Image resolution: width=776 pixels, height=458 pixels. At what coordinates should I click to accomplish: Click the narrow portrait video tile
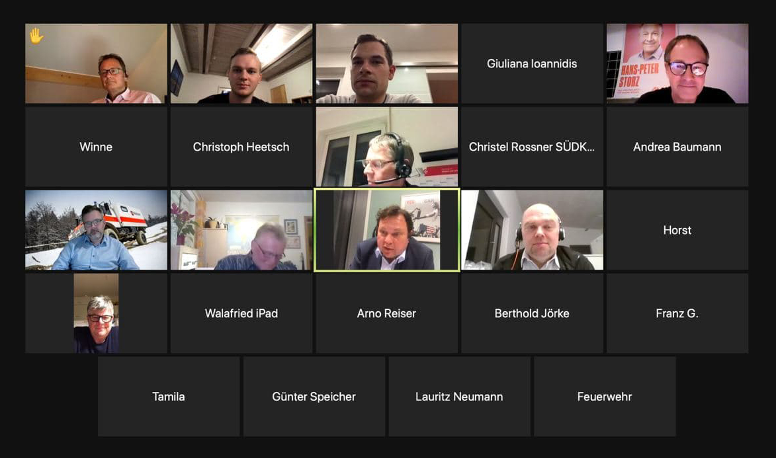click(96, 313)
